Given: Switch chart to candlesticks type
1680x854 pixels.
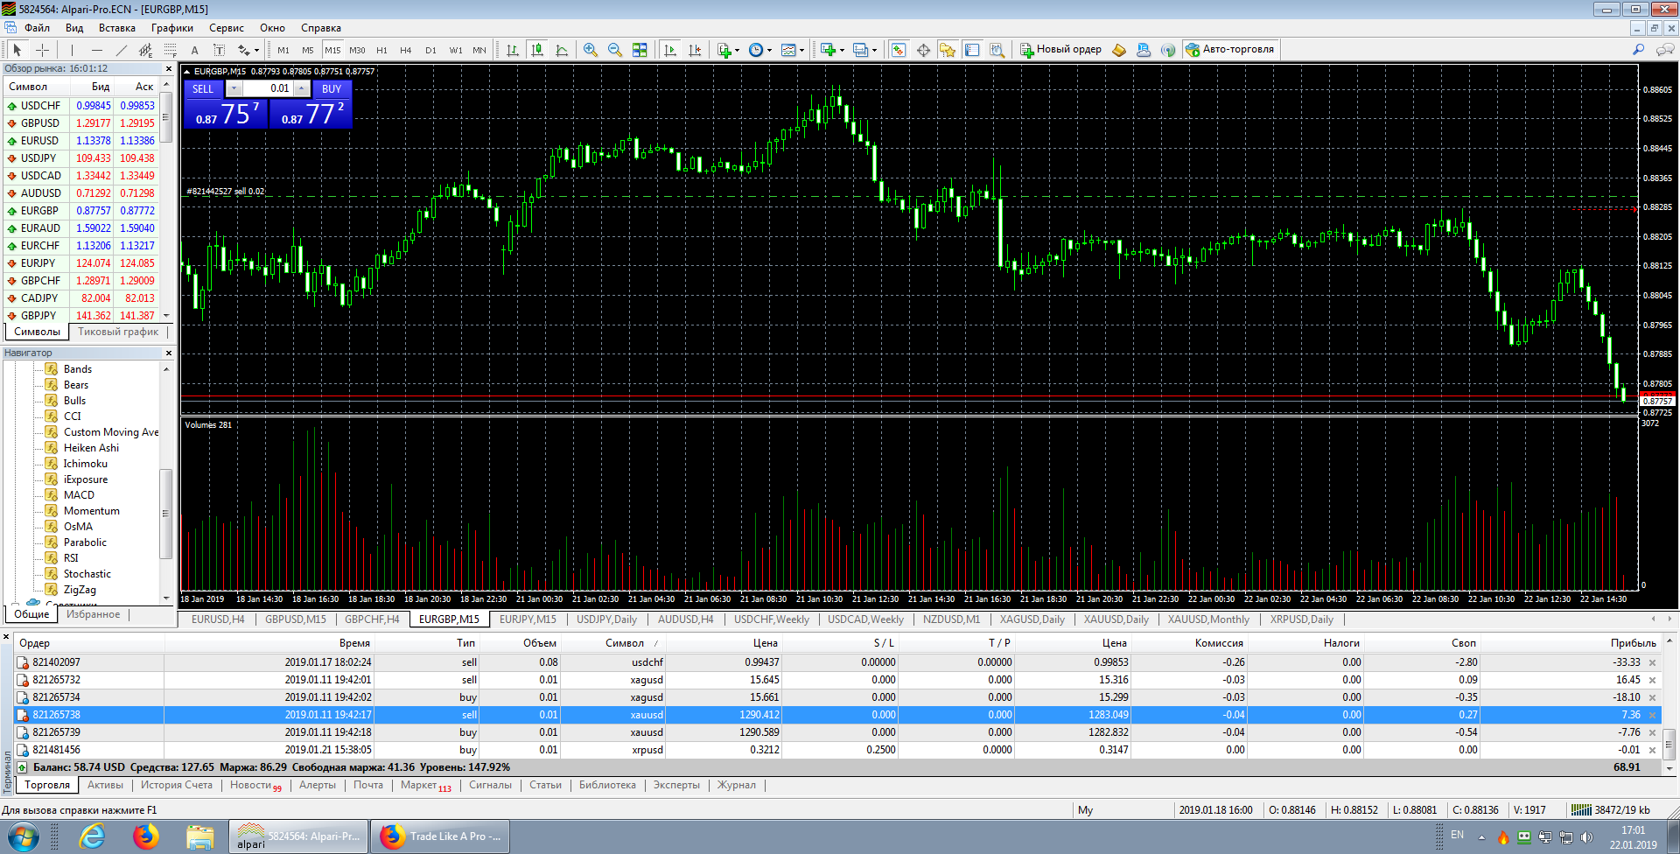Looking at the screenshot, I should 537,50.
